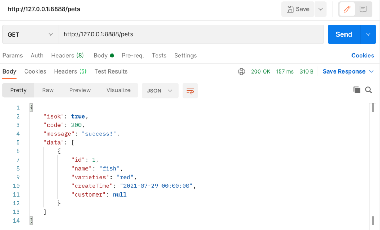Switch to Preview view mode
The image size is (380, 230).
(80, 90)
